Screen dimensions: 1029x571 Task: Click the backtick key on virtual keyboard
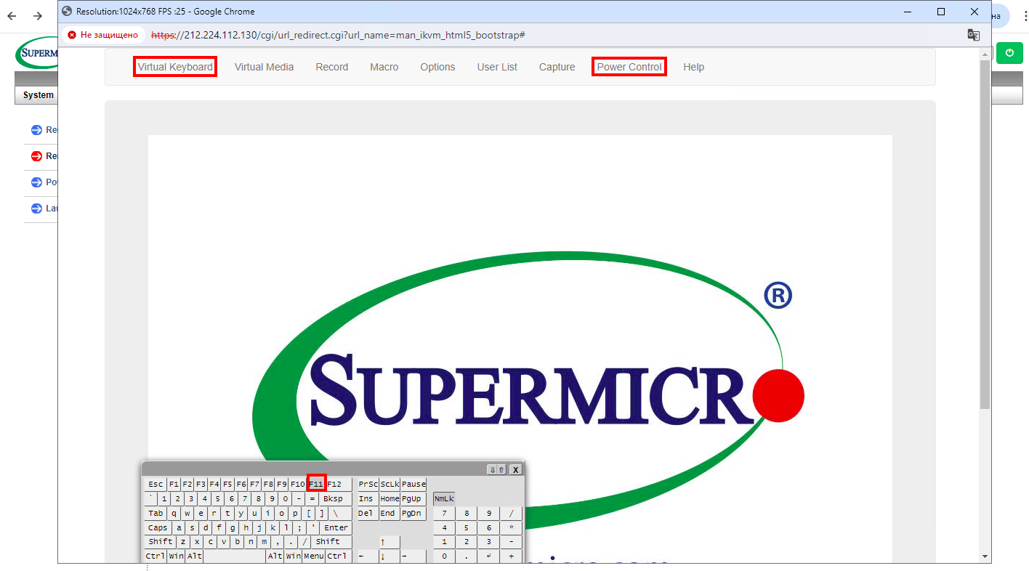coord(151,499)
